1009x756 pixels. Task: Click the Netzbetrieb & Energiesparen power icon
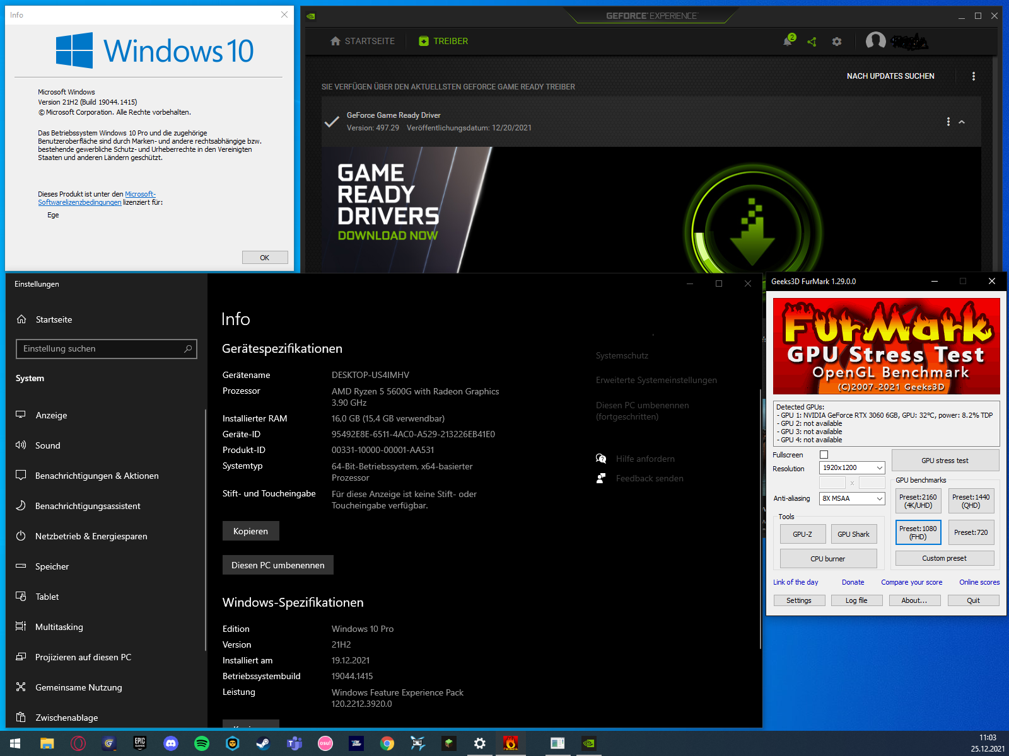pyautogui.click(x=21, y=535)
